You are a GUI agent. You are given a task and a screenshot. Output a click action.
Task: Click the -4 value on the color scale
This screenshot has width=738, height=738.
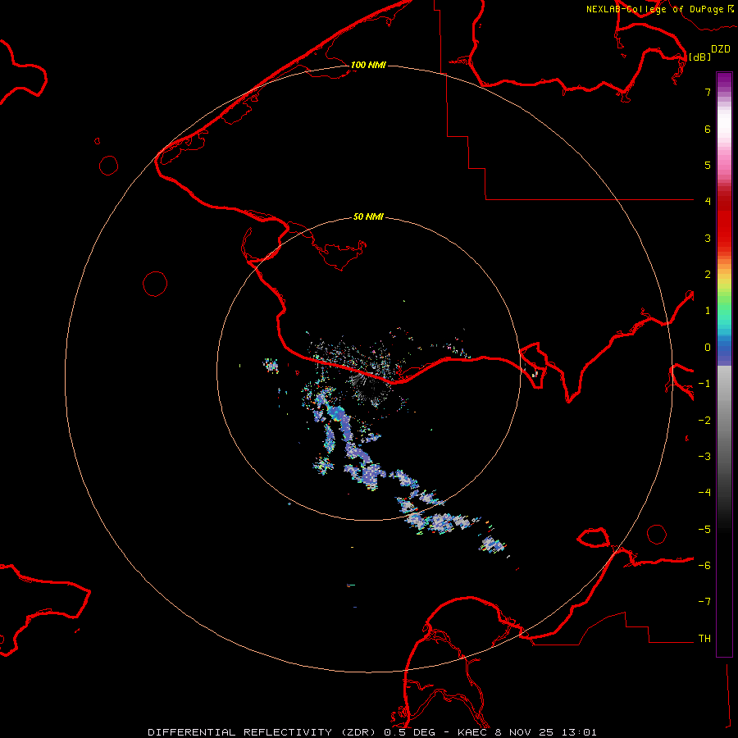704,493
